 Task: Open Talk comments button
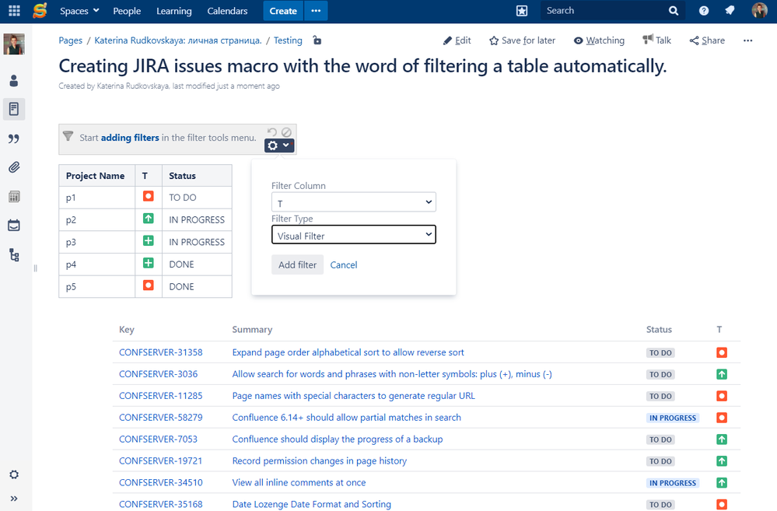(656, 40)
